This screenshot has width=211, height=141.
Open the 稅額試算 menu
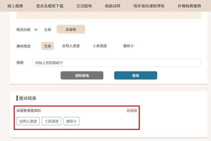coord(113,6)
